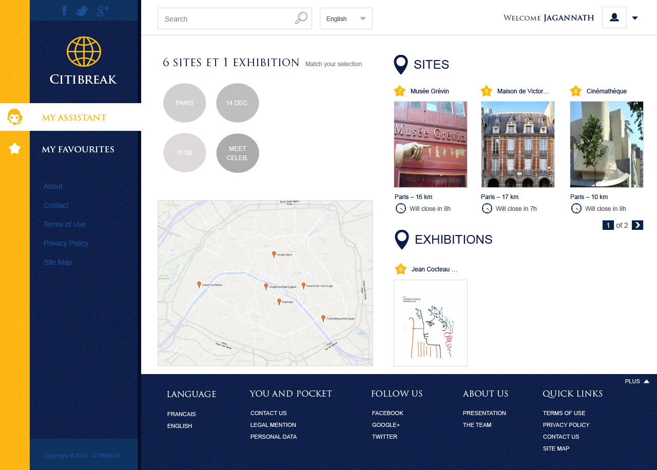Select page 1 in sites pagination
Screen dimensions: 657x470
[608, 225]
